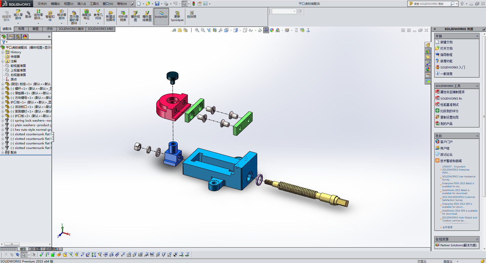Click the 全部查看 link
Image resolution: width=486 pixels, height=263 pixels.
[447, 227]
